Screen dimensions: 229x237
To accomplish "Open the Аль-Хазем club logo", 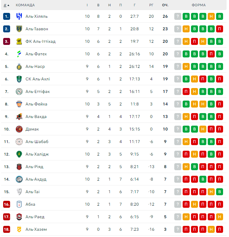I will tap(19, 229).
